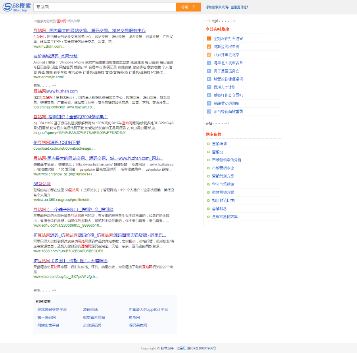
Task: Click rank 10 badge beside 茅台经销商被重罚
Action: point(209,112)
